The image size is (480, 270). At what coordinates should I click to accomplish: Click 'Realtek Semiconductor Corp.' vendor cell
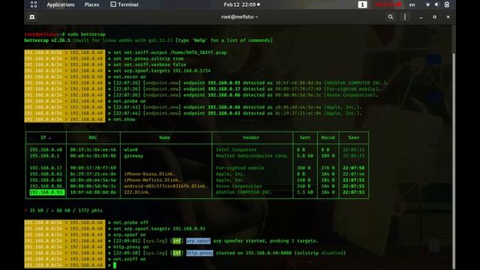coord(252,156)
